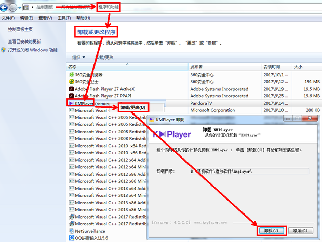Click the 卸载目录 path field
Viewport: 322px width, 242px height.
point(249,172)
